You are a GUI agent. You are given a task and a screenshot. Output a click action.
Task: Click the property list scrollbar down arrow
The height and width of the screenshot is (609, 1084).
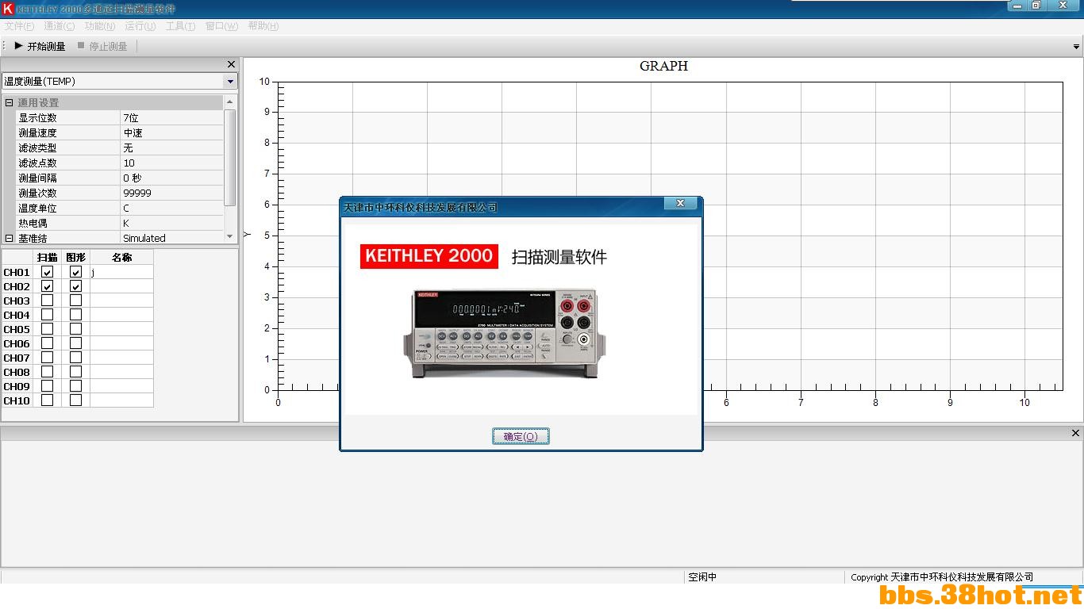(230, 236)
